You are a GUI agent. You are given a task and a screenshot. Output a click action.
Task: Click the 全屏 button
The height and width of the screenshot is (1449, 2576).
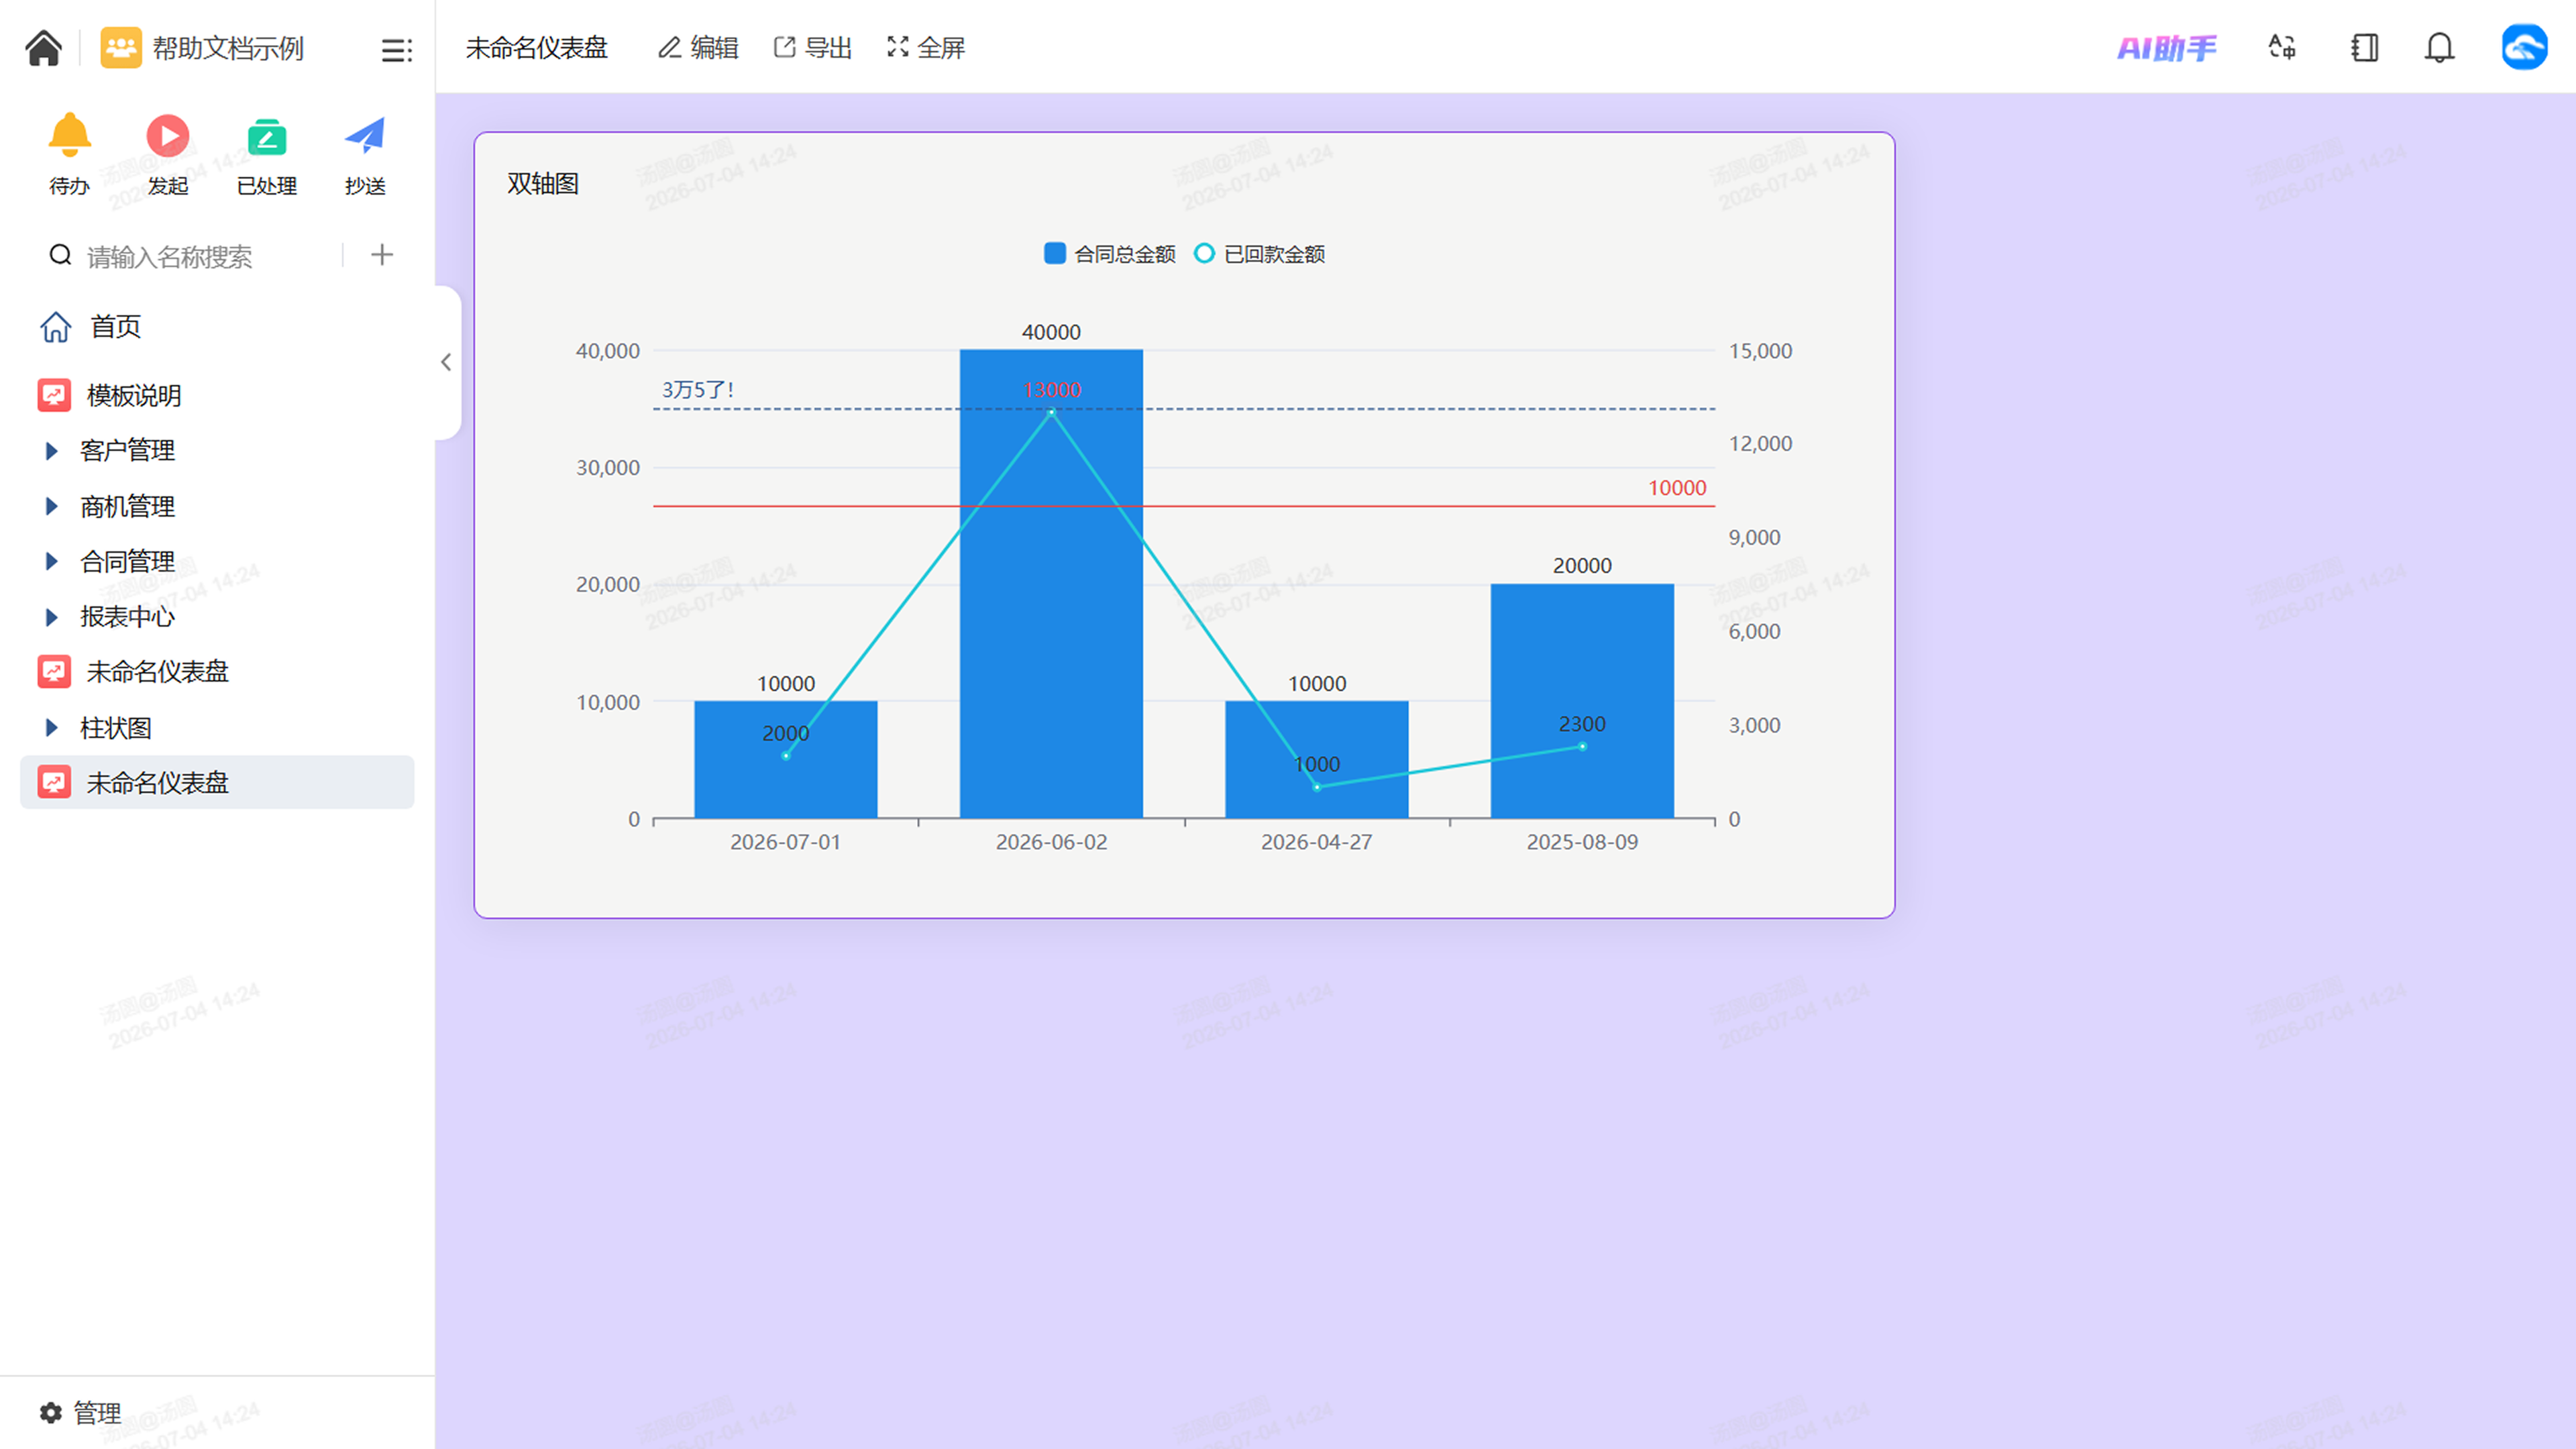pyautogui.click(x=926, y=47)
